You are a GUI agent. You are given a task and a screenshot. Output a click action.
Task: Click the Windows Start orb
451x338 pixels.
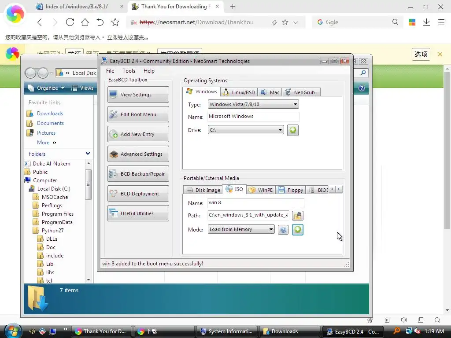[13, 331]
